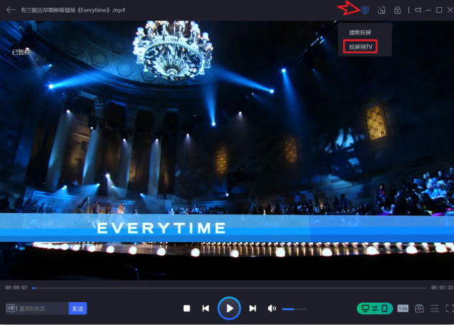
Task: Resume playback with the play button
Action: [x=229, y=309]
